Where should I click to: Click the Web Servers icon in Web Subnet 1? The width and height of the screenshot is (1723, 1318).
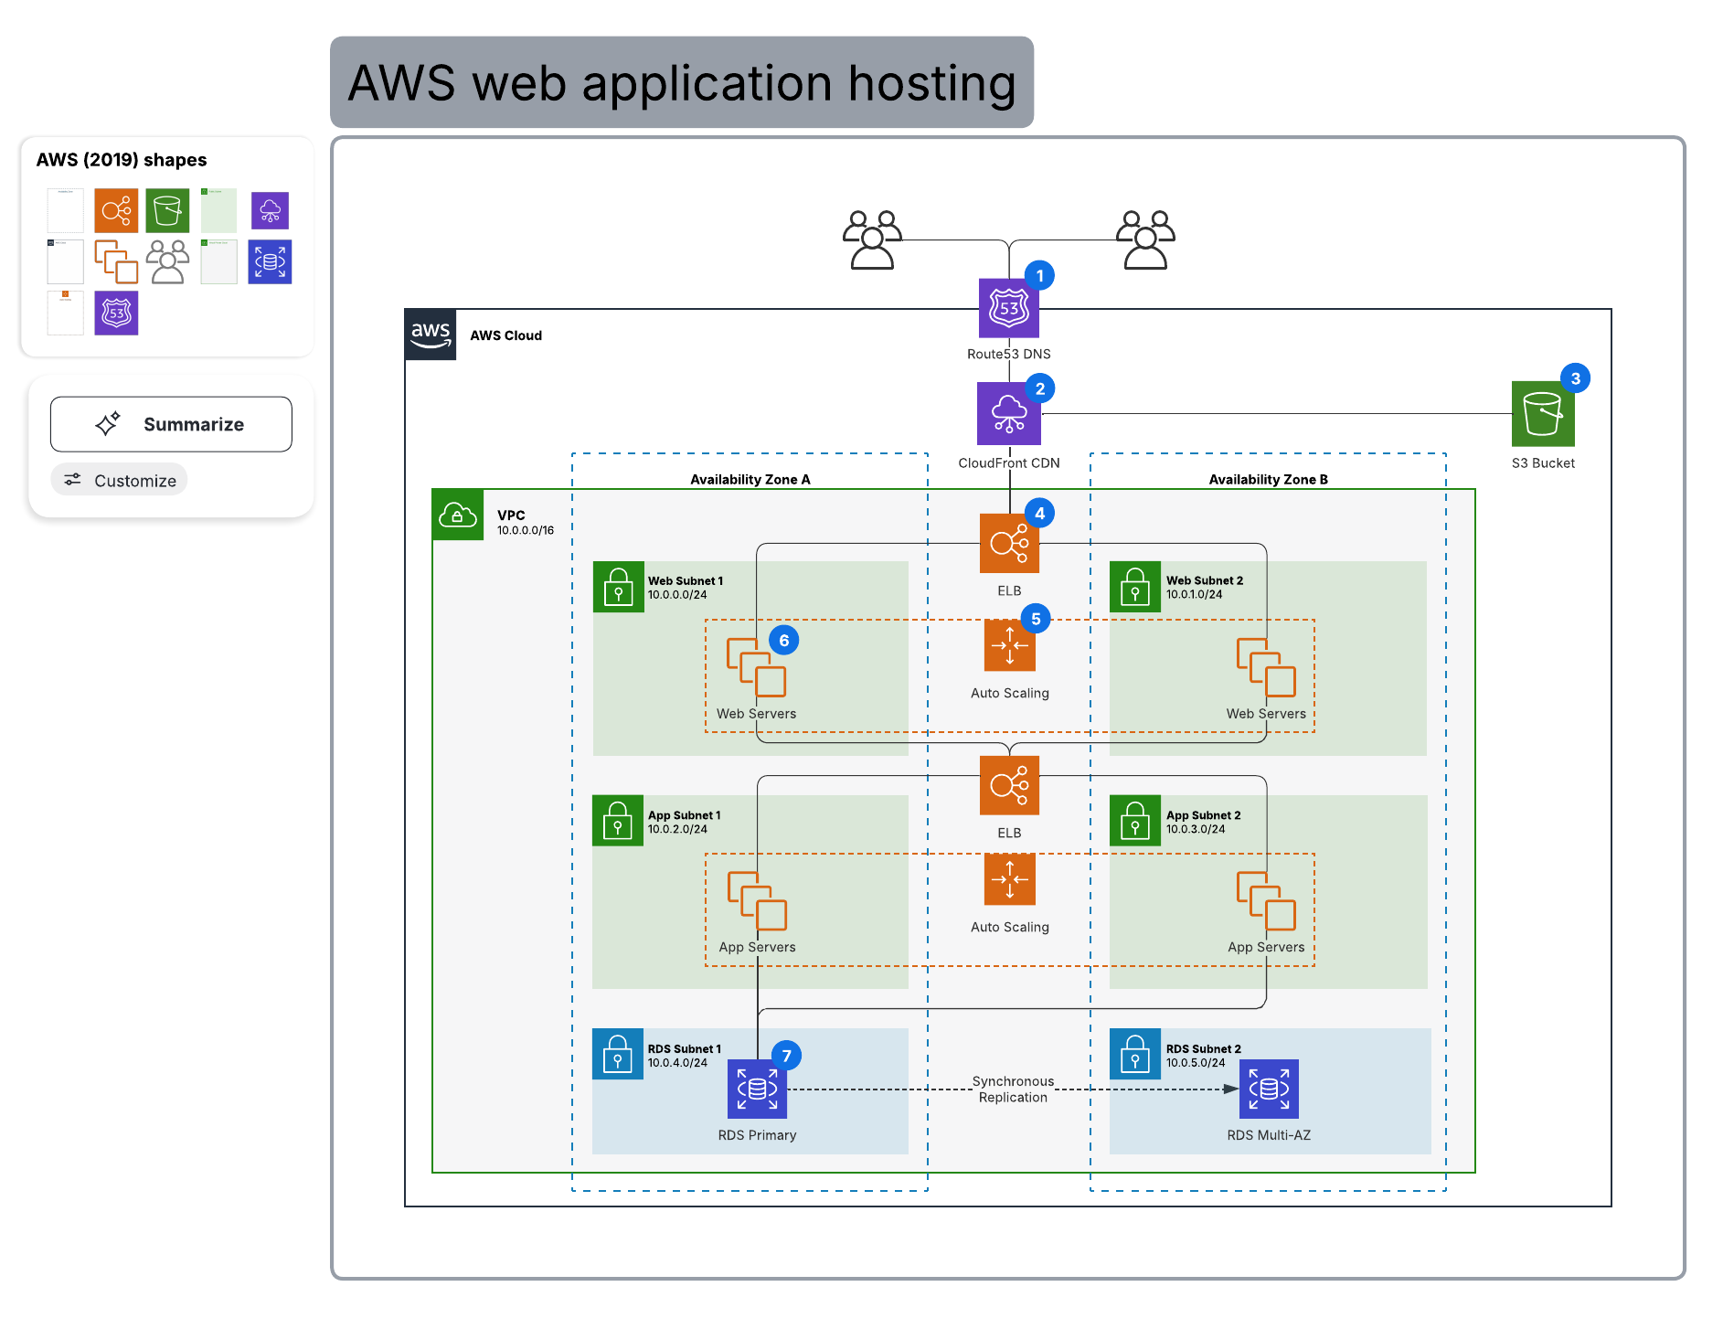click(x=756, y=667)
